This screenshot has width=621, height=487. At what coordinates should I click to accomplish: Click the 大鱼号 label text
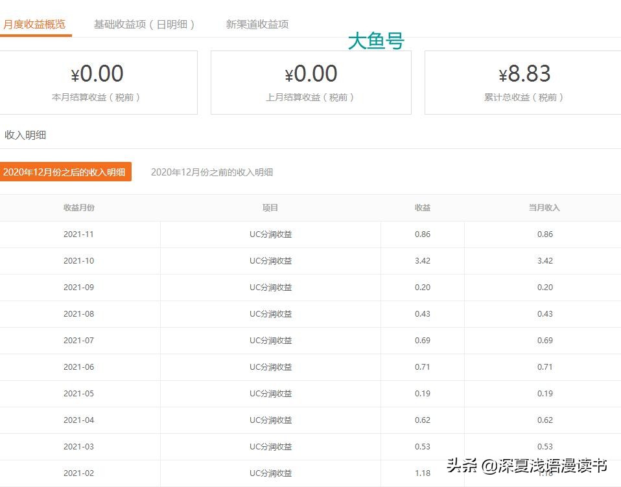click(x=376, y=41)
